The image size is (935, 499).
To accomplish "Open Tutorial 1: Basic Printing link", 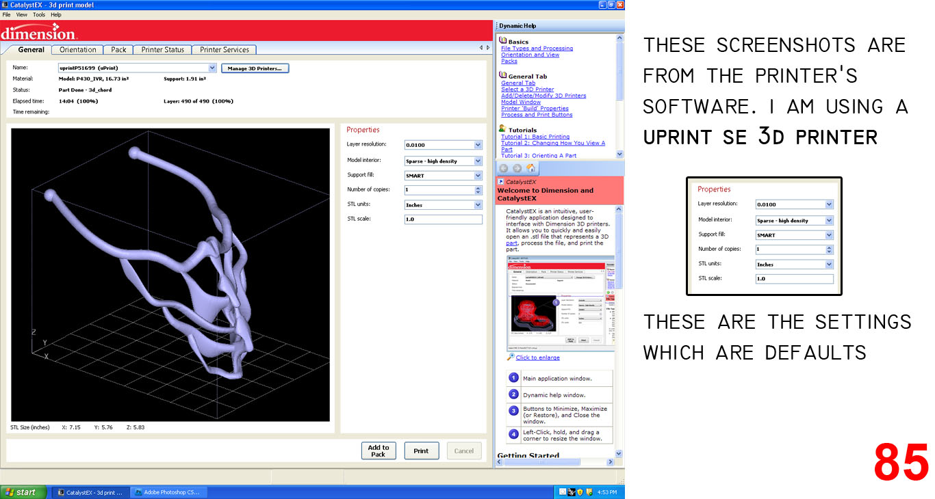I will pos(535,137).
